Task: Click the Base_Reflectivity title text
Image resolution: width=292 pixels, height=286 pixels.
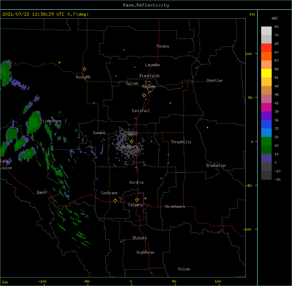Action: click(x=146, y=5)
